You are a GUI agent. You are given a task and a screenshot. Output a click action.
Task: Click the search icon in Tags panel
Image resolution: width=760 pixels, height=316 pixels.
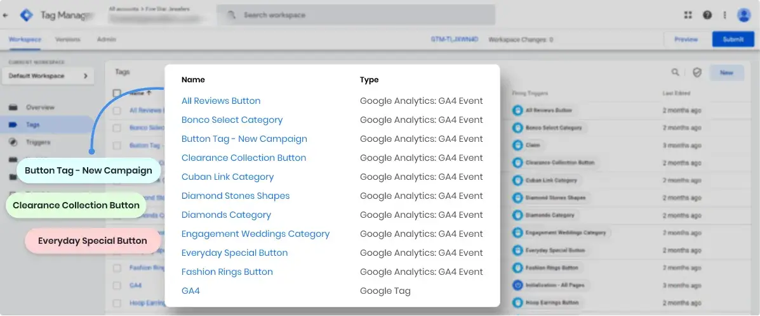(675, 72)
